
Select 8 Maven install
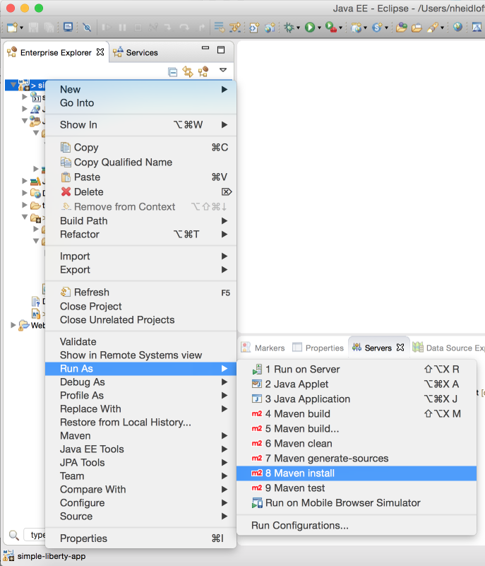click(357, 473)
